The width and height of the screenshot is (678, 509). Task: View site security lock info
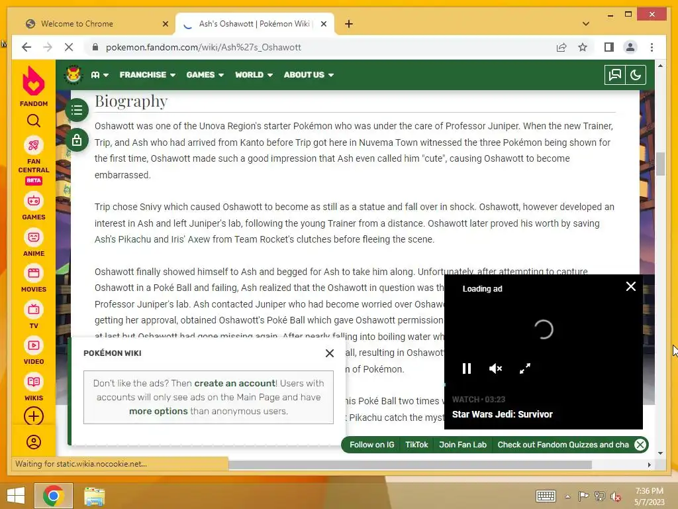click(x=95, y=47)
